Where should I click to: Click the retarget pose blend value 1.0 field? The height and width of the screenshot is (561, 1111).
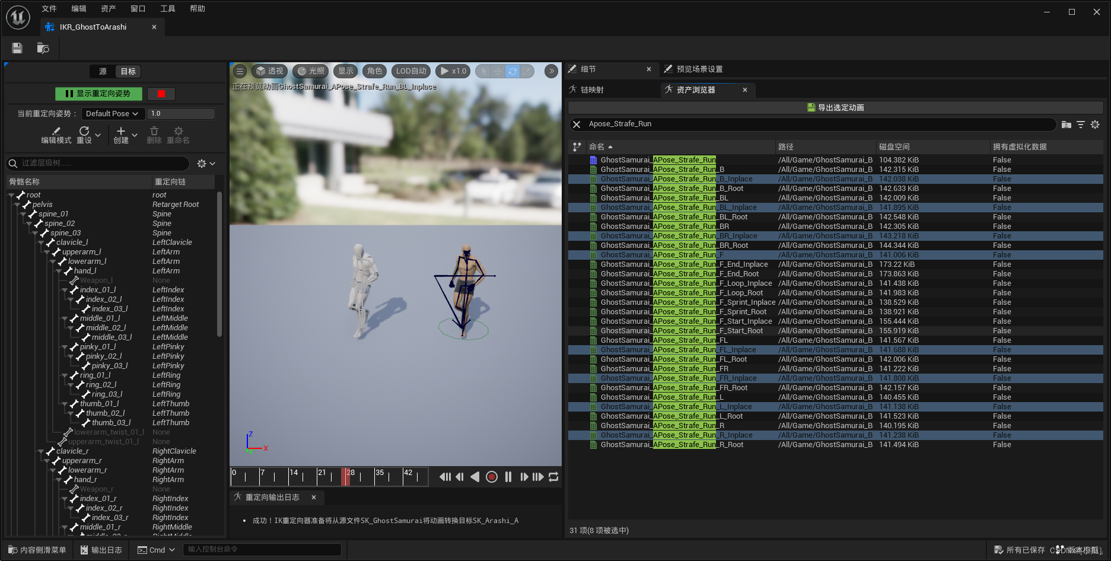click(x=181, y=114)
